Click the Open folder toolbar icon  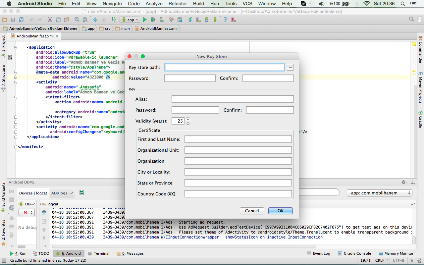coord(4,20)
